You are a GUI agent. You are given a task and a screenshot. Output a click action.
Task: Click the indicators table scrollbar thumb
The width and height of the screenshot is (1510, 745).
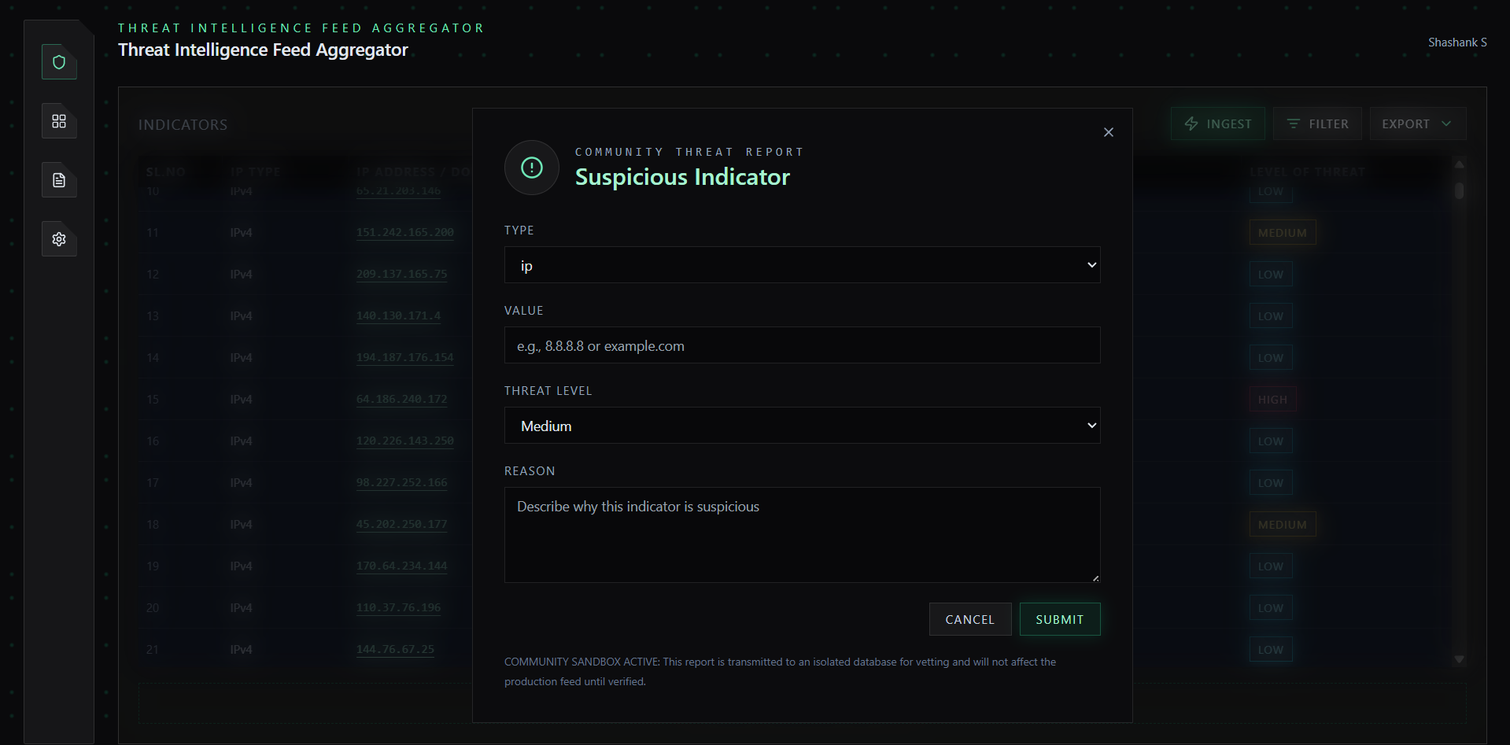(1459, 191)
